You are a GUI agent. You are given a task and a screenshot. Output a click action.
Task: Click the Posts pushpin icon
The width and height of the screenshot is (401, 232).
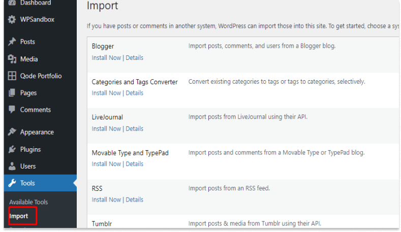pyautogui.click(x=12, y=42)
